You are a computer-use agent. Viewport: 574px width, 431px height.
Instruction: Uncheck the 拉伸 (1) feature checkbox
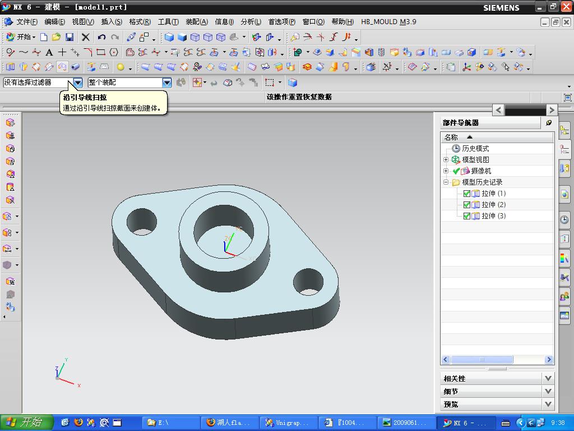[x=467, y=194]
